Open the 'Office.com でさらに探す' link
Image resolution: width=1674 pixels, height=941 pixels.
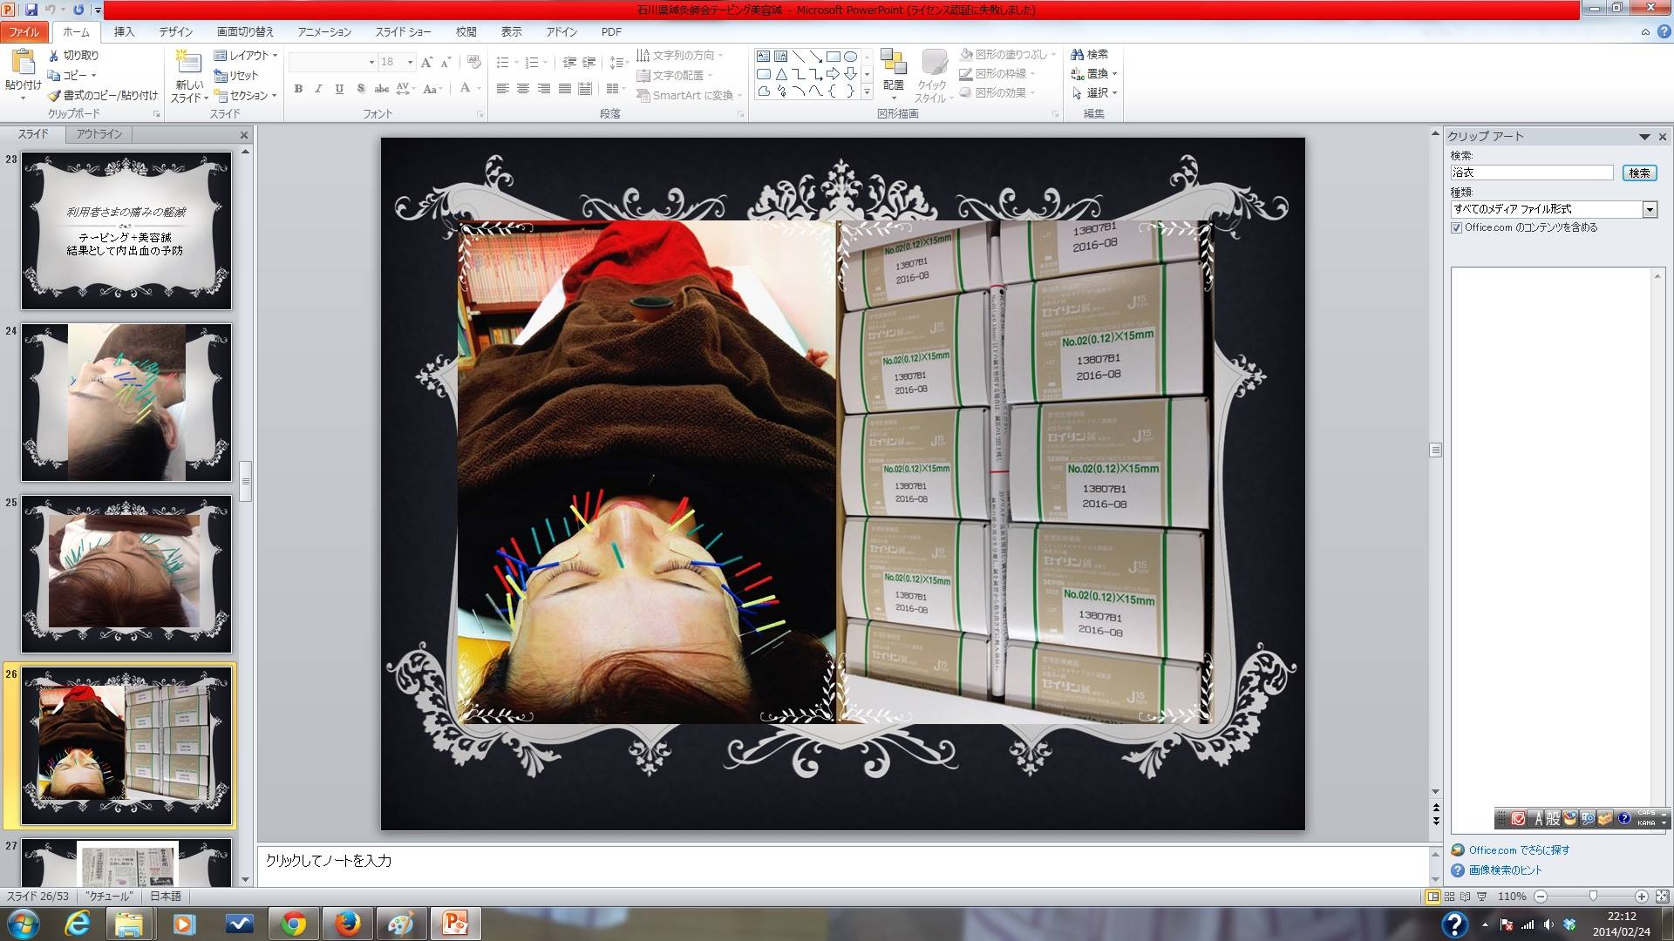pyautogui.click(x=1518, y=850)
